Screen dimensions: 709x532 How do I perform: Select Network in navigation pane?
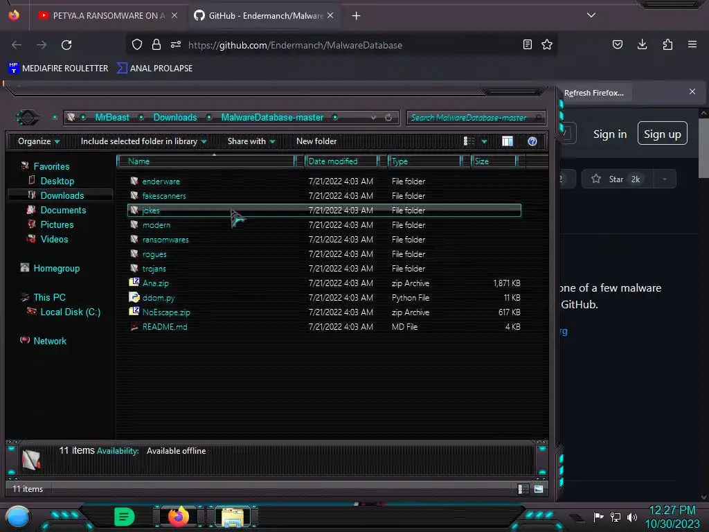click(50, 341)
